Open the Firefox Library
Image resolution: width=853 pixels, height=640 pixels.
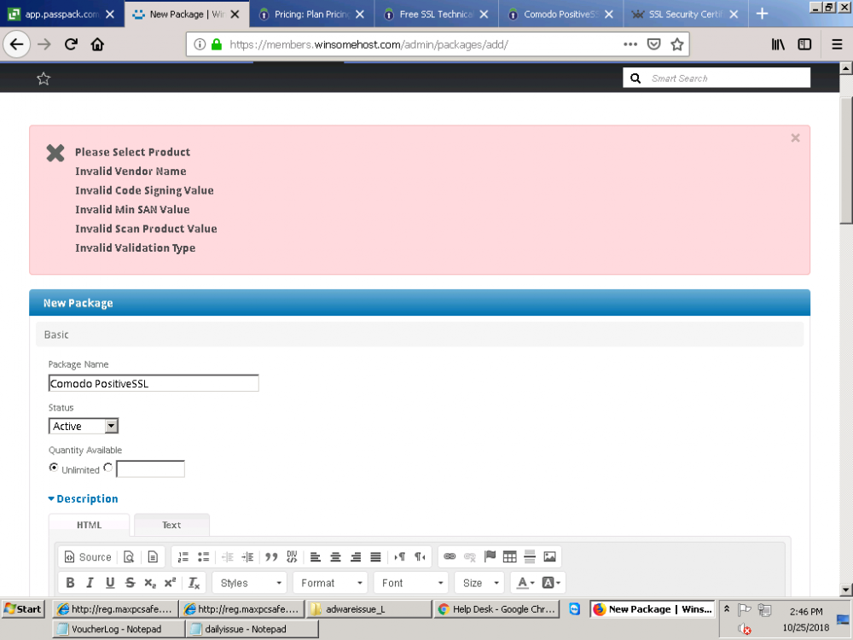click(x=778, y=44)
